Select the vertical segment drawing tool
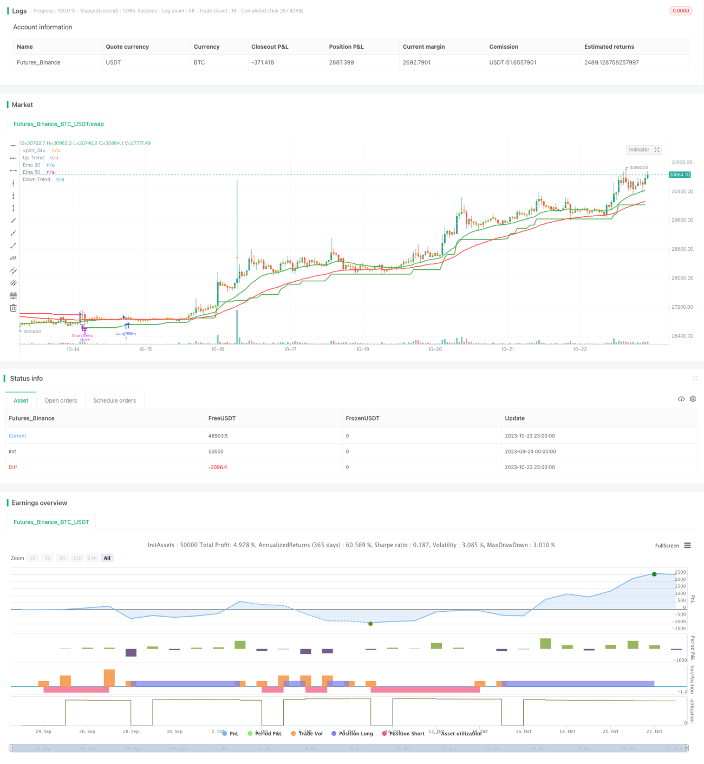 tap(13, 208)
